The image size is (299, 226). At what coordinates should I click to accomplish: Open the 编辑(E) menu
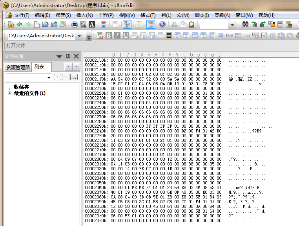click(x=42, y=15)
